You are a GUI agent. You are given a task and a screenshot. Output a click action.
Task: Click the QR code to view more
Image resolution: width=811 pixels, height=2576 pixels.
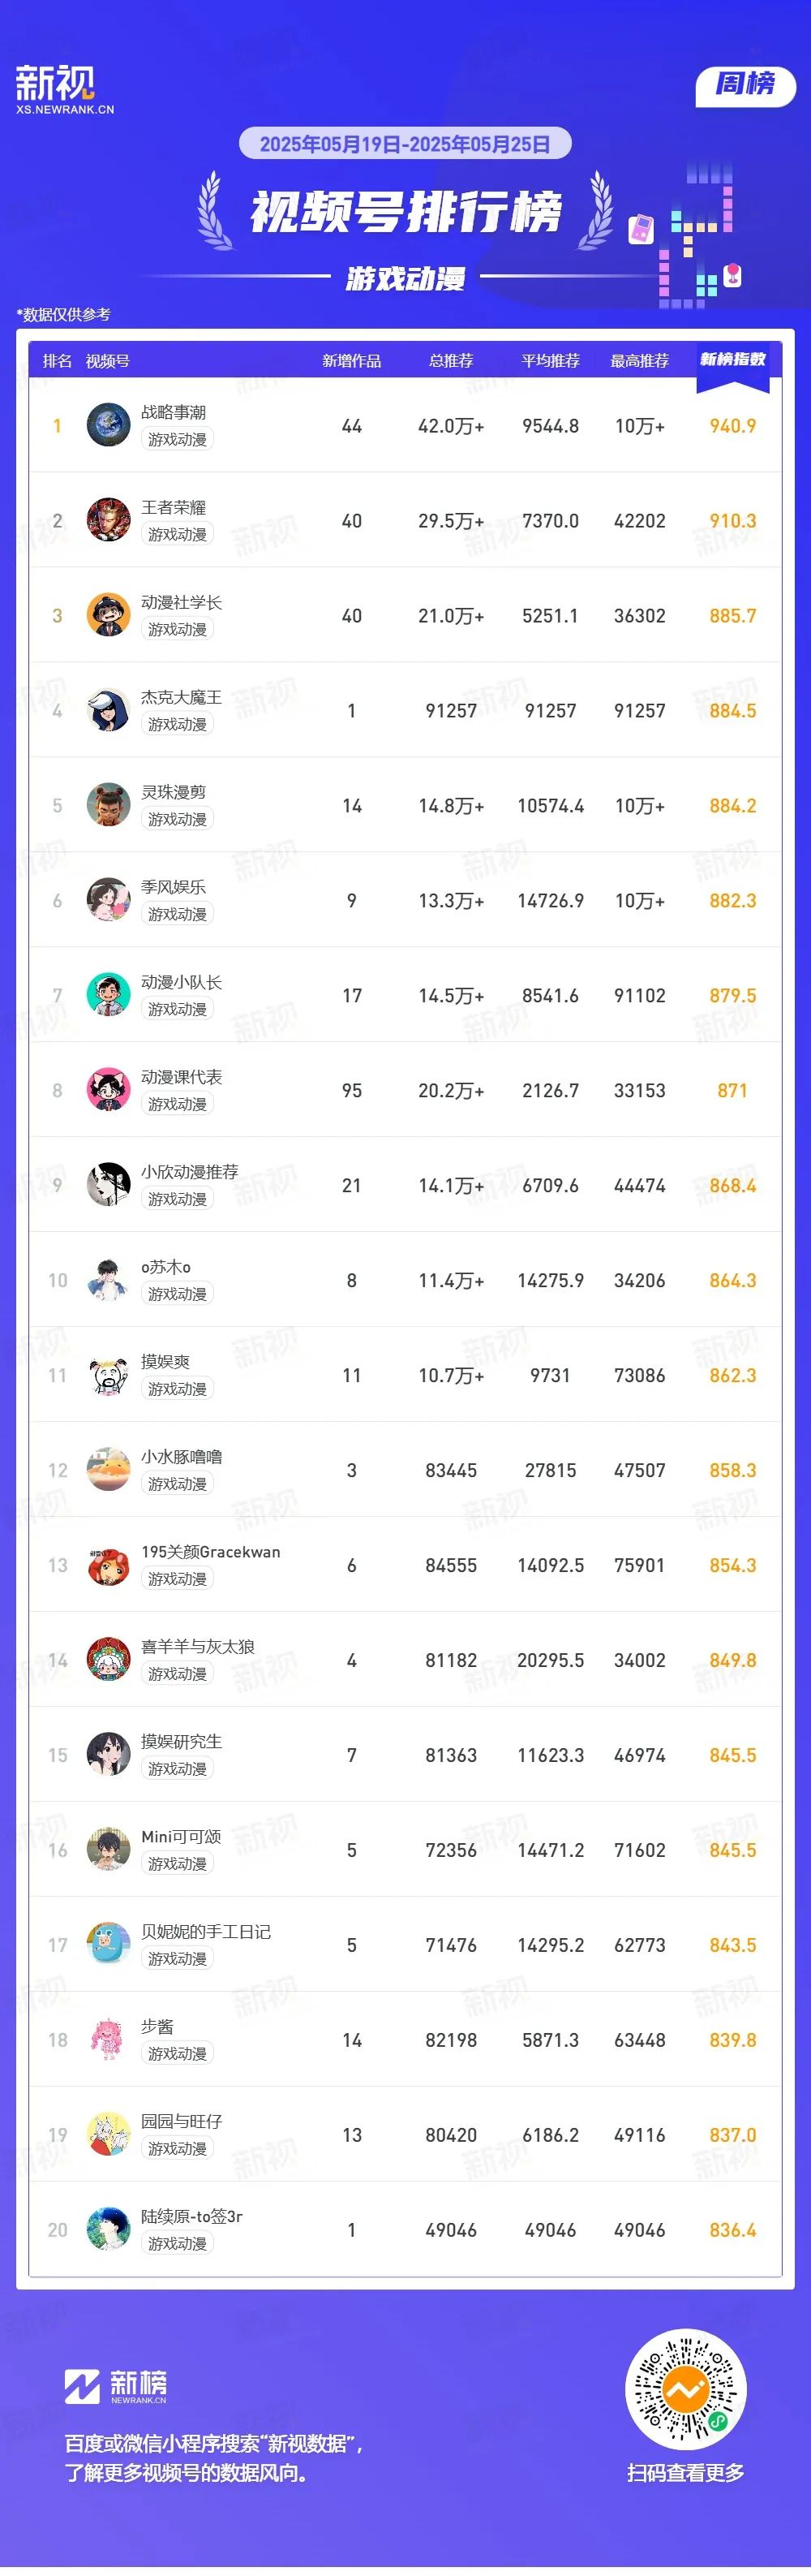(685, 2391)
